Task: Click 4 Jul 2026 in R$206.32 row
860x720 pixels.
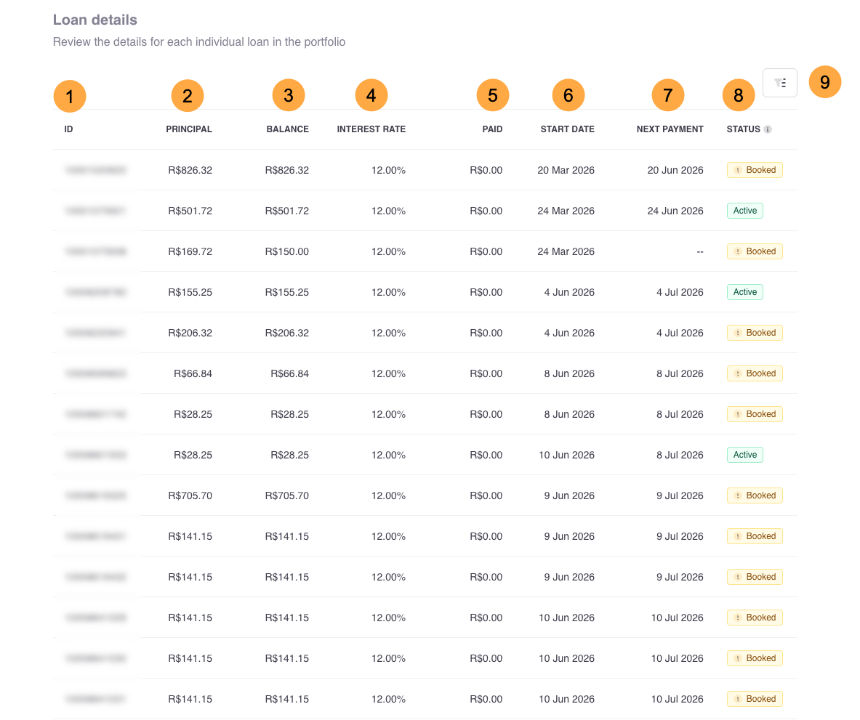Action: click(680, 333)
